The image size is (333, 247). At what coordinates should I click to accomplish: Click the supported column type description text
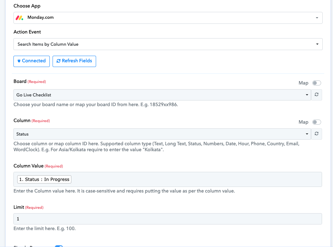coord(156,147)
